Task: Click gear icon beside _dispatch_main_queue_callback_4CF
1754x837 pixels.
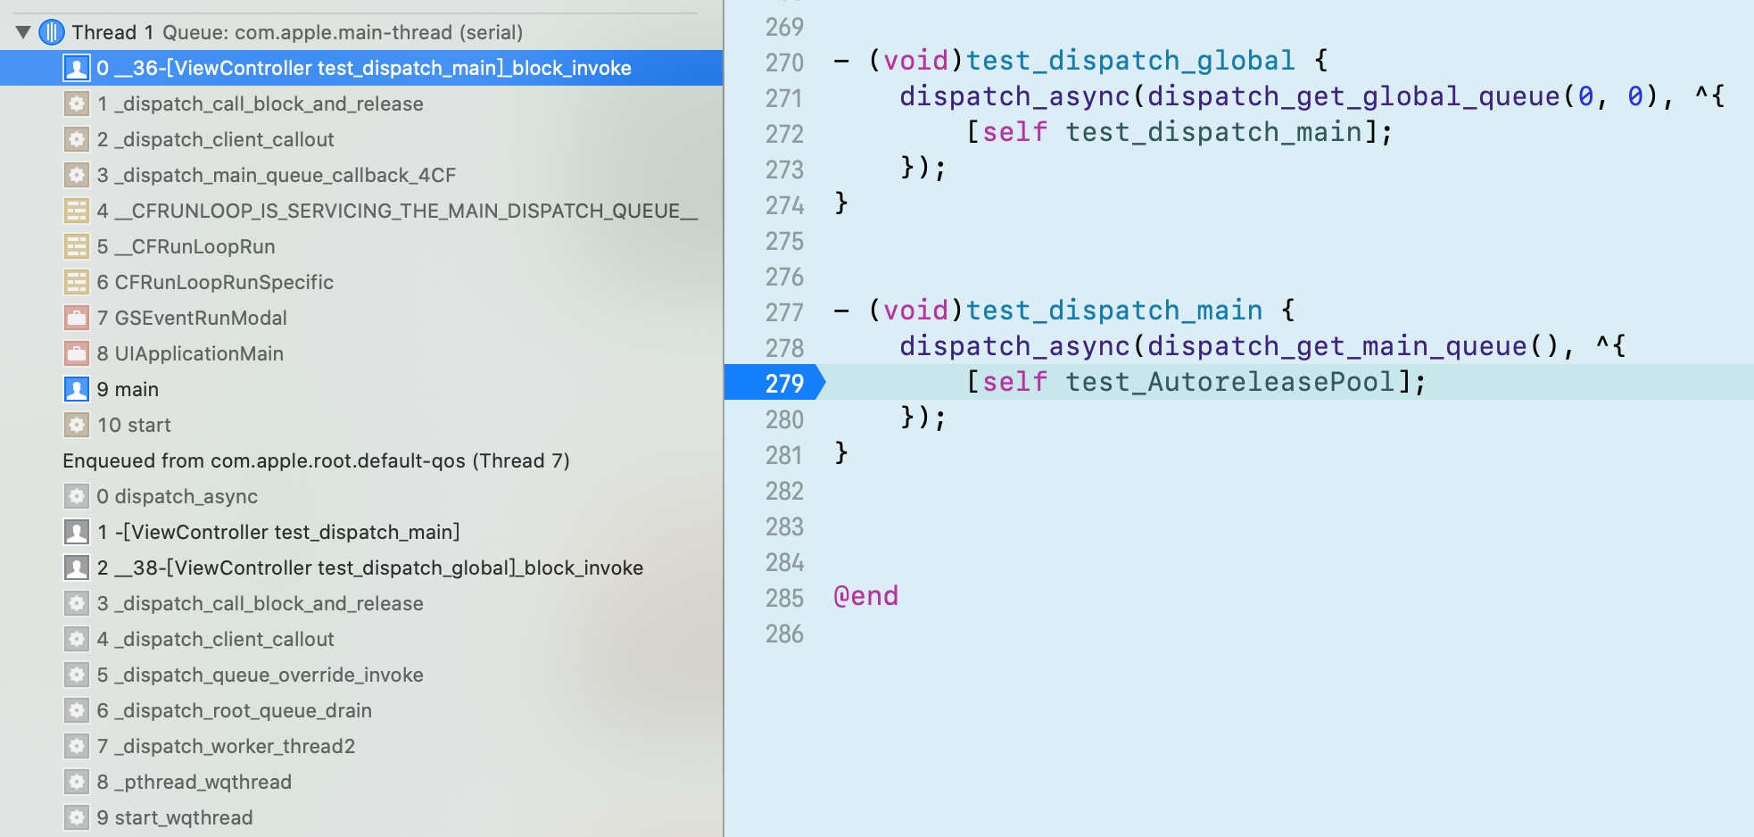Action: click(x=77, y=175)
